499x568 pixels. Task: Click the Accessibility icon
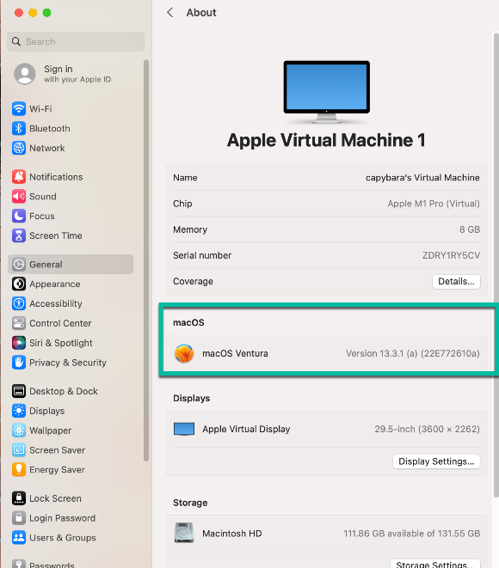(x=18, y=303)
